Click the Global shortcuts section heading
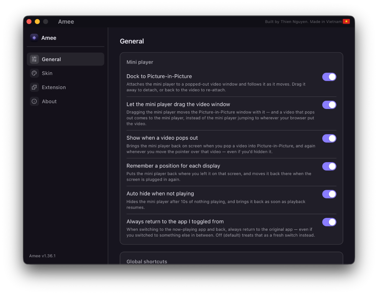This screenshot has height=295, width=378. tap(147, 261)
